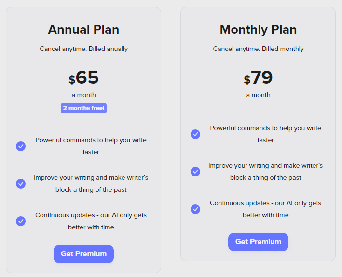
Task: Click Get Premium under Annual Plan
Action: tap(83, 254)
